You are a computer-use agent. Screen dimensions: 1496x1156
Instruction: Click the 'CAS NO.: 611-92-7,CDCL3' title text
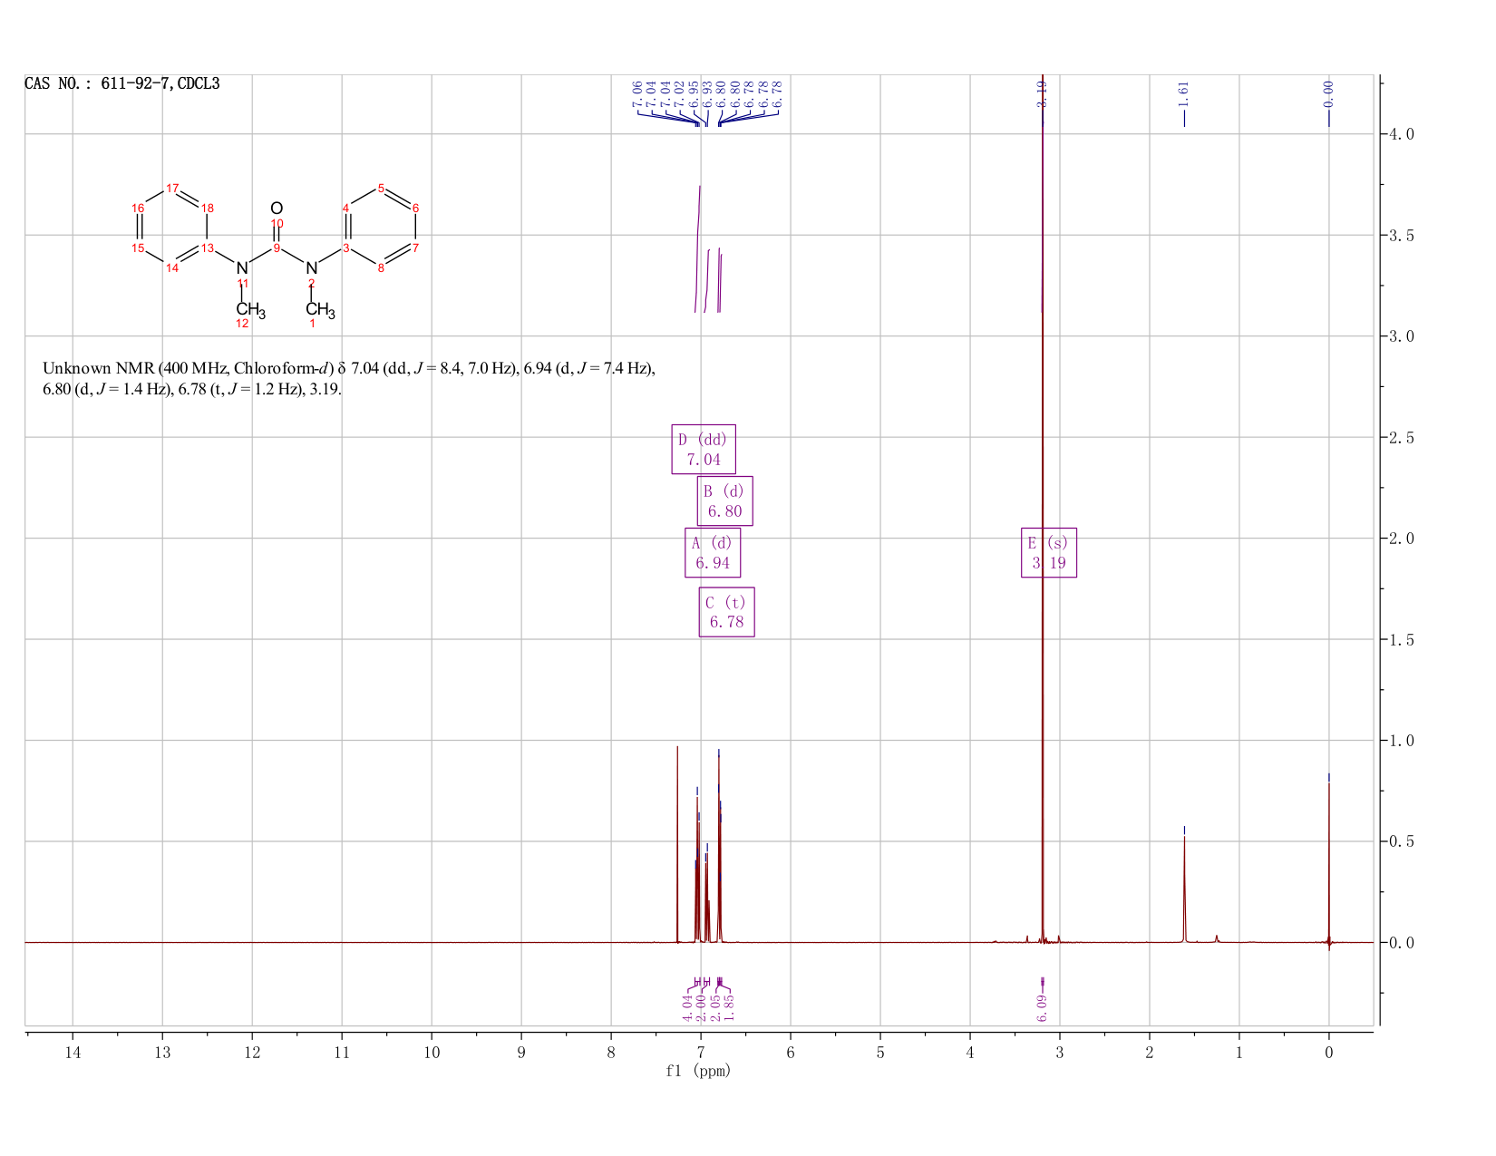pos(122,84)
